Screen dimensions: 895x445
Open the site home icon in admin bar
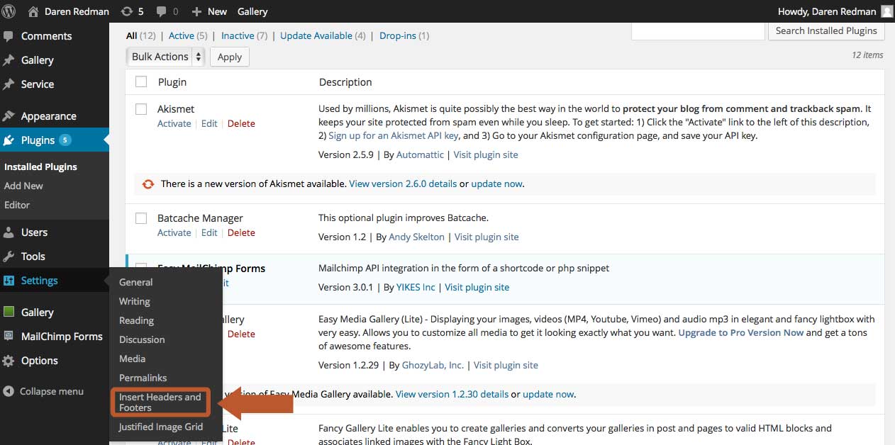point(33,11)
